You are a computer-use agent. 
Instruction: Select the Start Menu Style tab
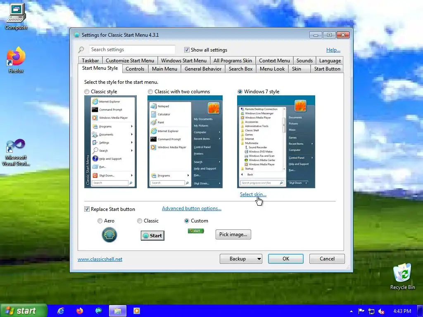click(100, 68)
